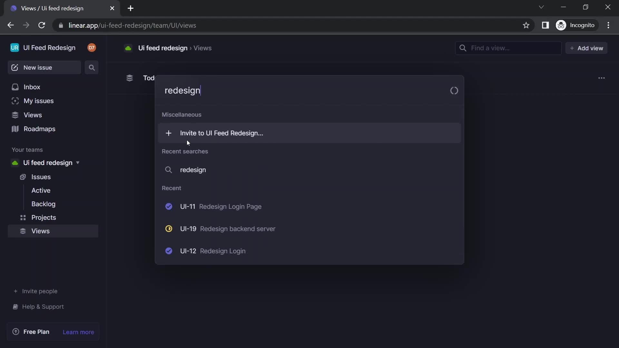Toggle the completed status icon on UI-11
This screenshot has height=348, width=619.
[x=169, y=206]
